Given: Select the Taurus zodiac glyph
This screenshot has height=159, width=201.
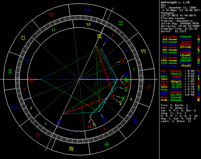Looking at the screenshot, I should pyautogui.click(x=23, y=38).
